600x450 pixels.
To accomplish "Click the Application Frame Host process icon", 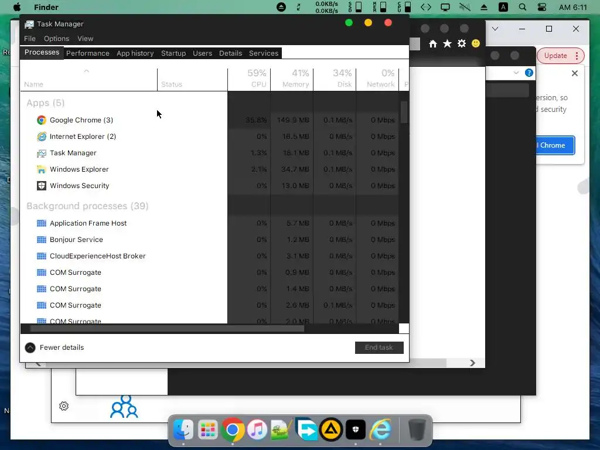I will [42, 223].
